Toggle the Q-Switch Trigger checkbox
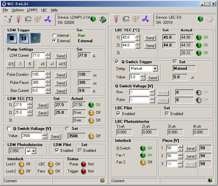Image resolution: width=218 pixels, height=186 pixels. [x=117, y=62]
